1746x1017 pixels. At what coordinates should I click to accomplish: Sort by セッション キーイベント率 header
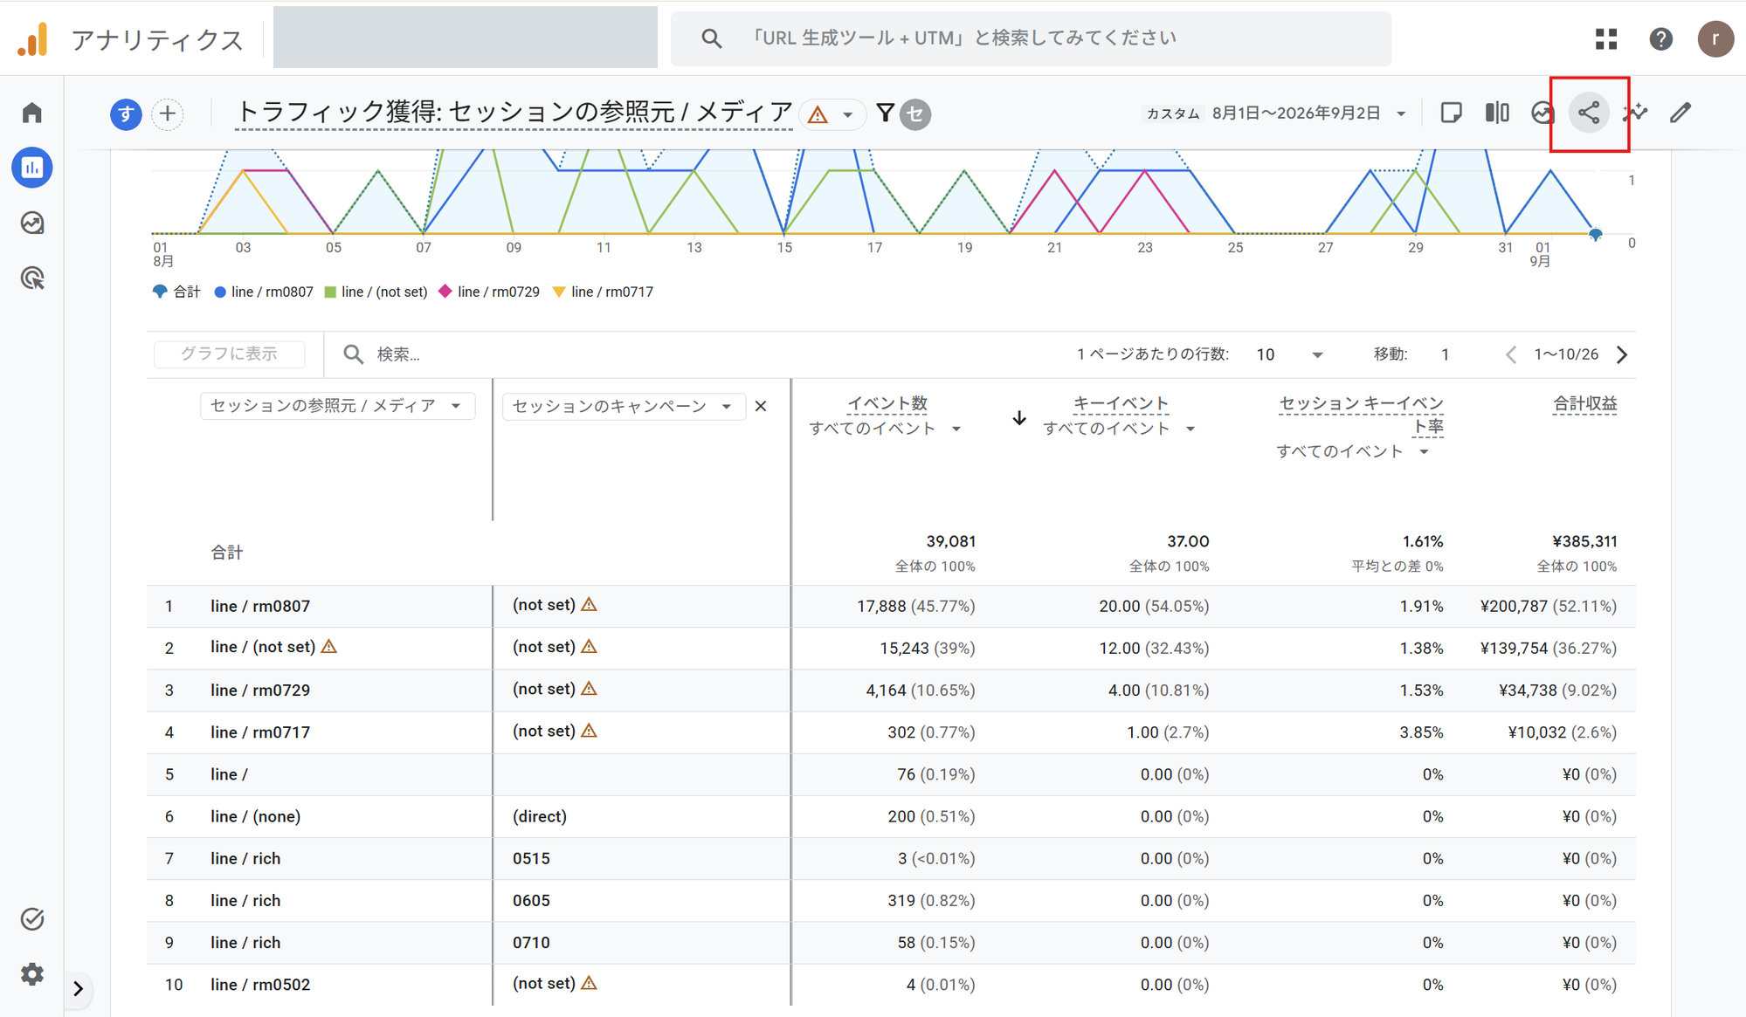point(1361,415)
